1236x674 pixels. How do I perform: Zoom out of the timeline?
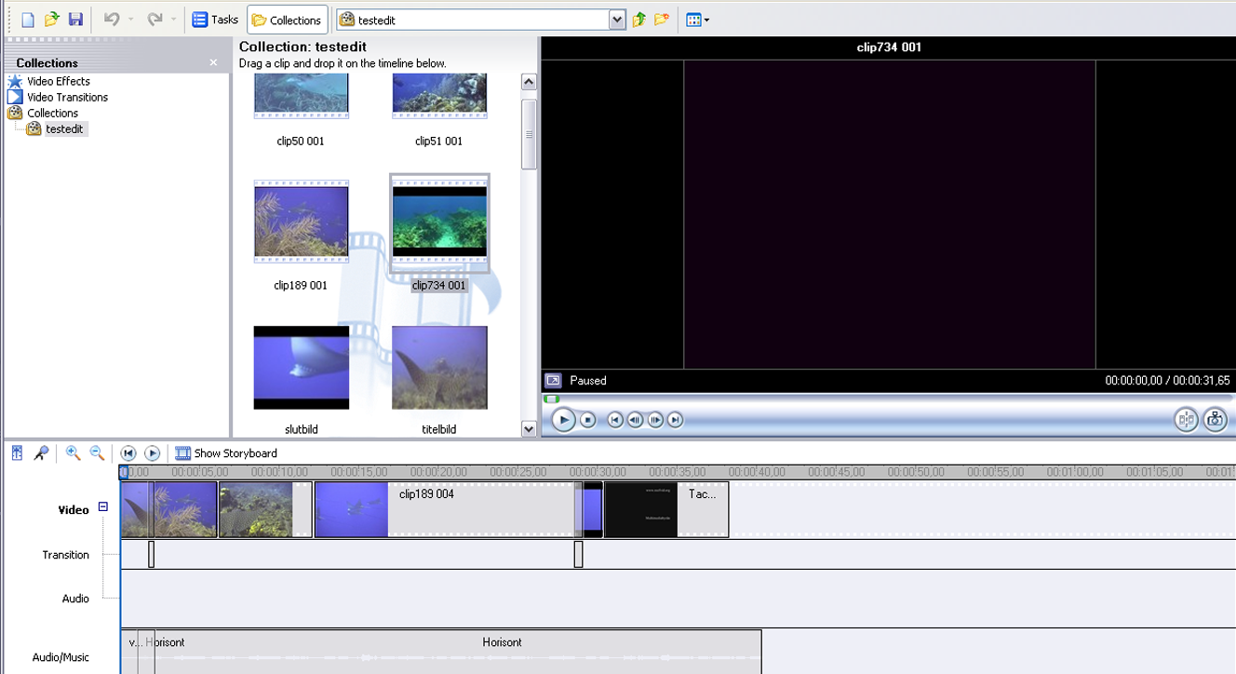click(97, 453)
